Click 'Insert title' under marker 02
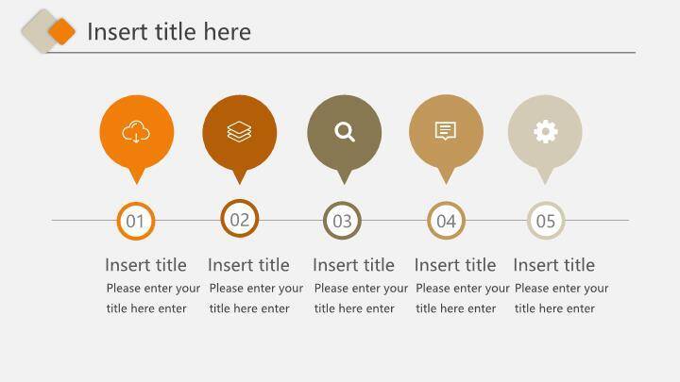680x382 pixels. [248, 265]
